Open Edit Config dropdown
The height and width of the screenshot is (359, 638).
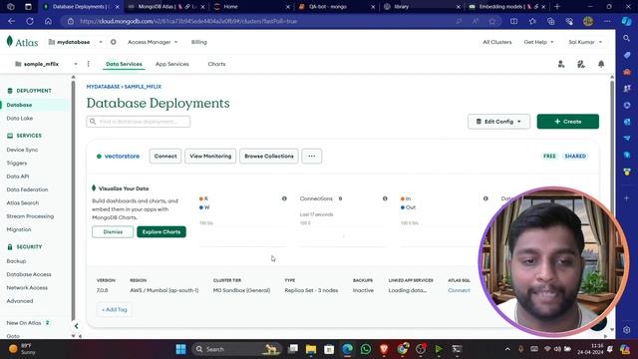(x=498, y=122)
